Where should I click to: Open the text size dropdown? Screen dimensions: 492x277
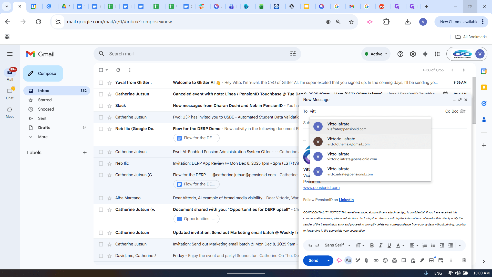(360, 245)
